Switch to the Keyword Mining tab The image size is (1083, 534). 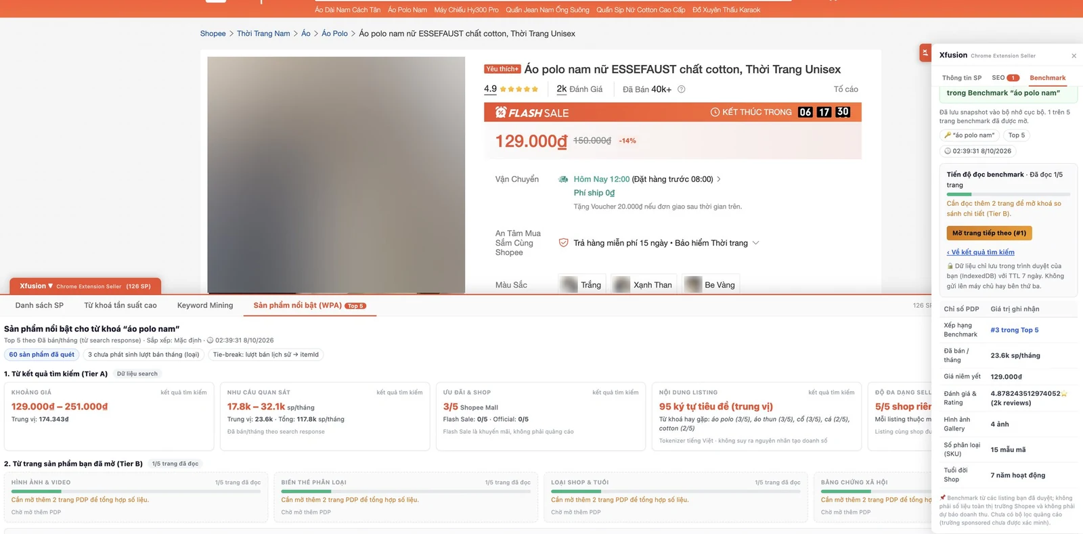click(205, 305)
